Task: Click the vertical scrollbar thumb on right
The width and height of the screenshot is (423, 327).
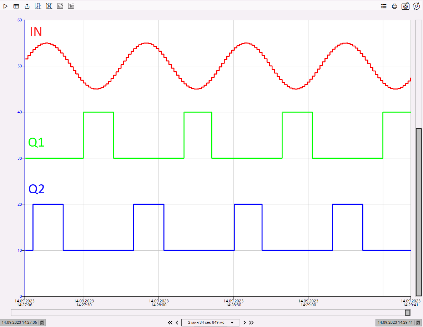Action: pos(419,210)
